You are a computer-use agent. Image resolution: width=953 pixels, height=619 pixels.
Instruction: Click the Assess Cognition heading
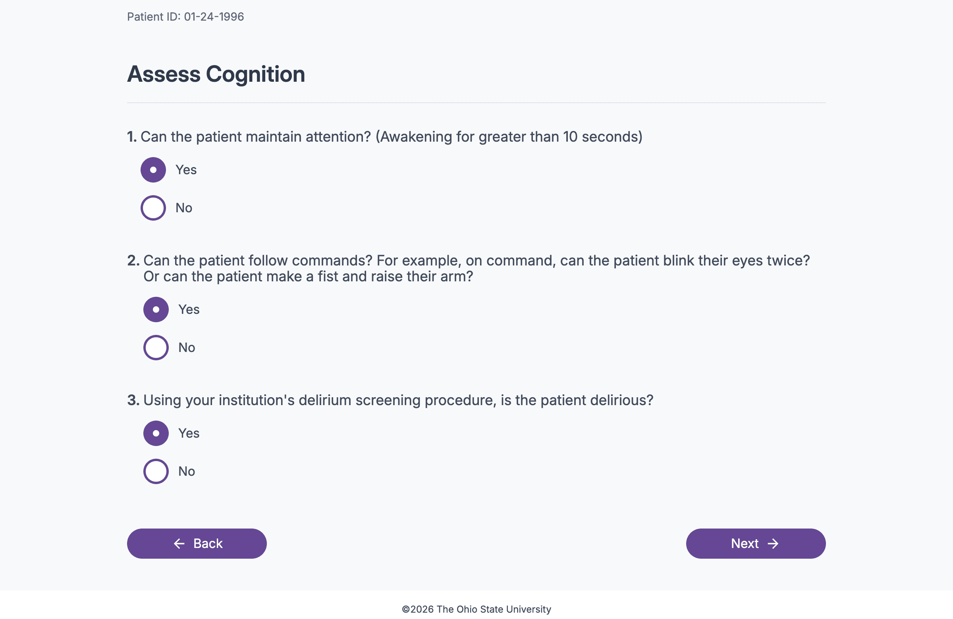(x=216, y=75)
